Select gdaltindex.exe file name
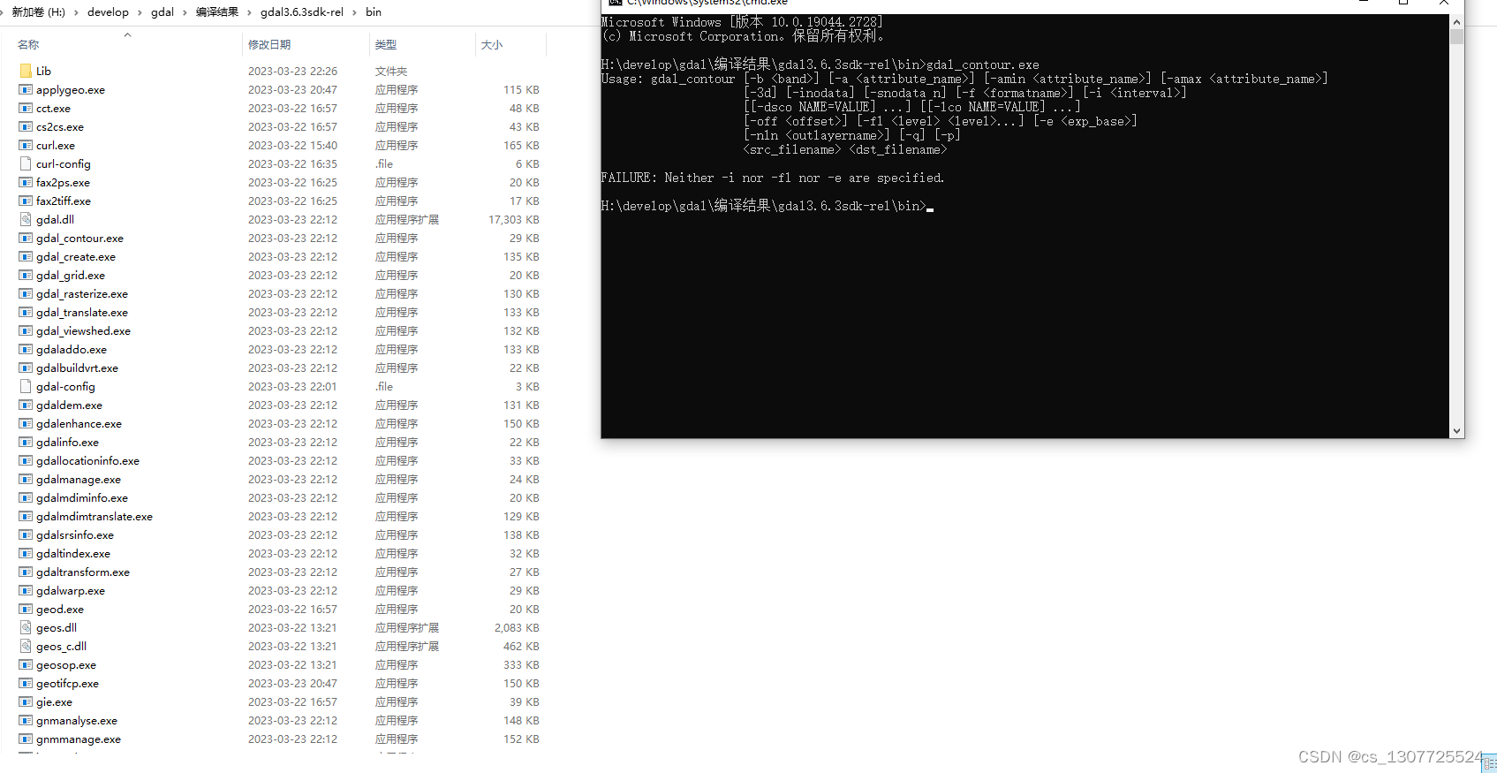Screen dimensions: 1497x773 (73, 554)
